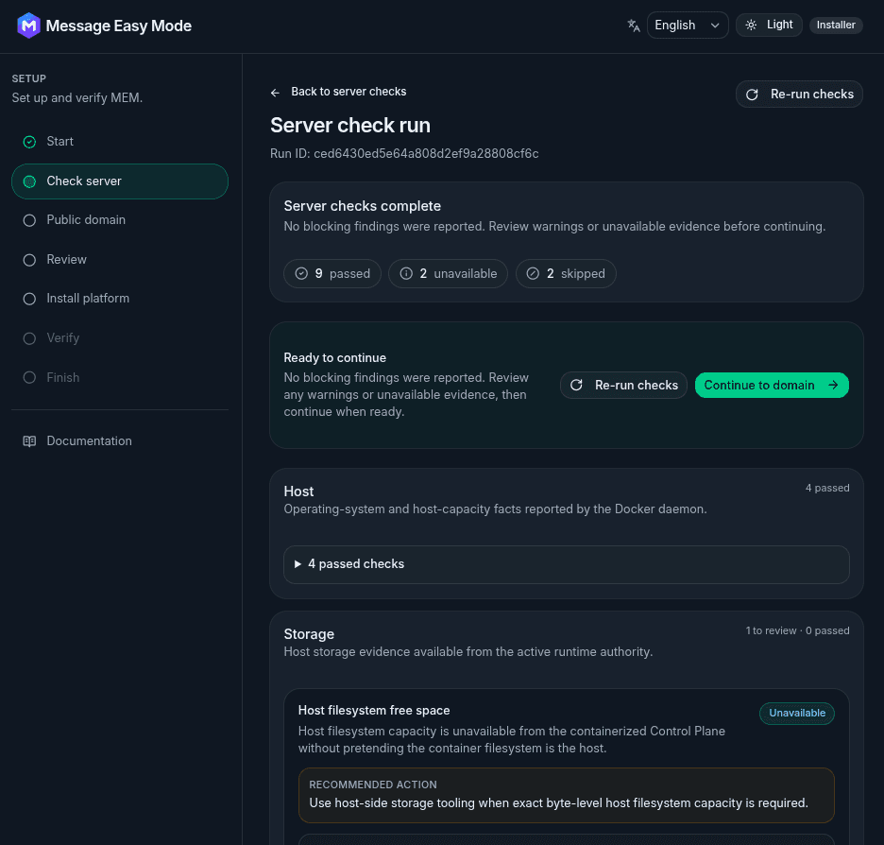
Task: Click Continue to domain button
Action: click(x=772, y=386)
